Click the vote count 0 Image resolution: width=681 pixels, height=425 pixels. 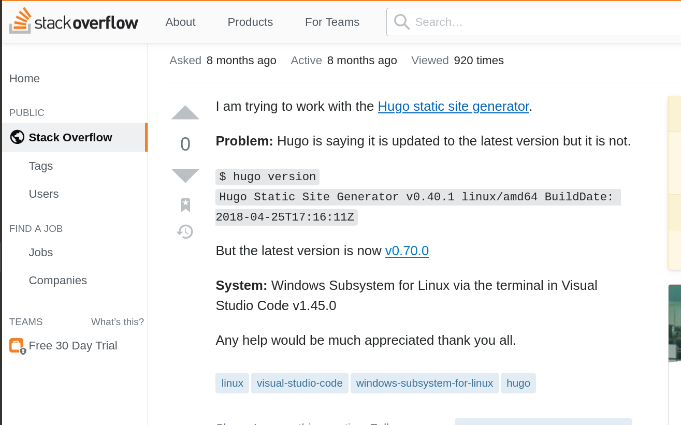185,144
